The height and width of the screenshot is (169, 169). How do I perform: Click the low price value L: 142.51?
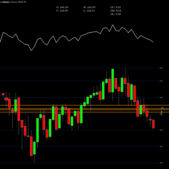tap(89, 11)
